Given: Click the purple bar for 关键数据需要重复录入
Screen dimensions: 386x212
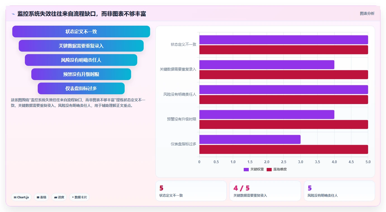Looking at the screenshot, I should pos(267,65).
